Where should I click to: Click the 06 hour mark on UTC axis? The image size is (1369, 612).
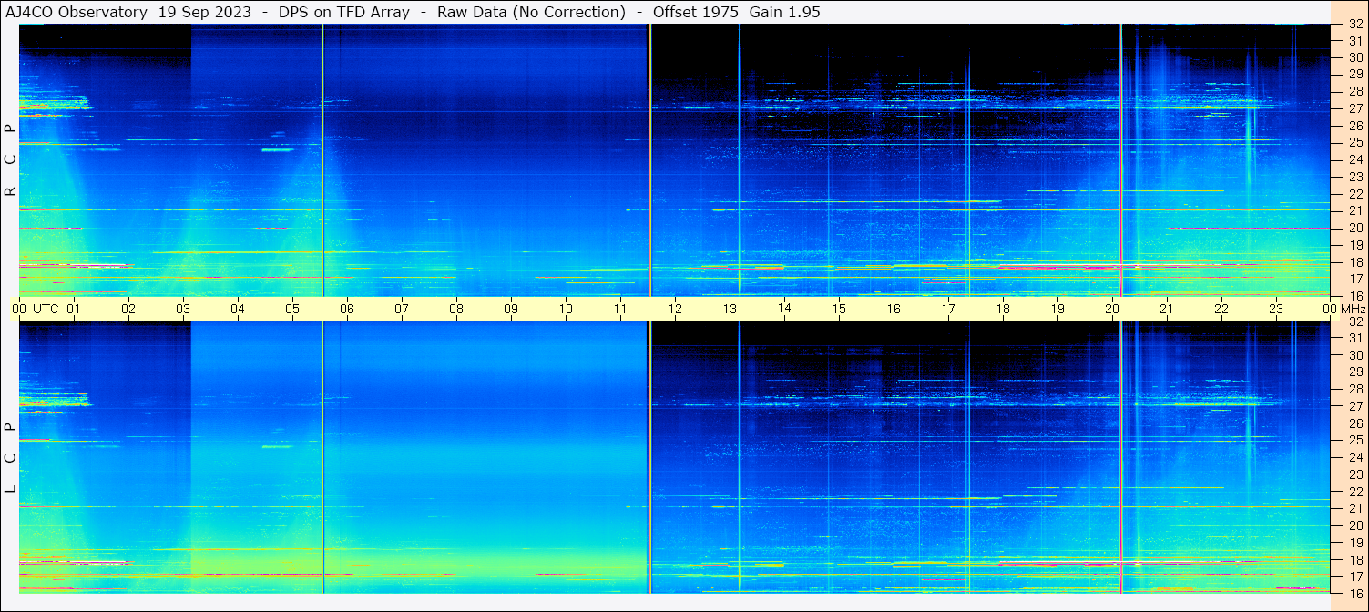347,309
